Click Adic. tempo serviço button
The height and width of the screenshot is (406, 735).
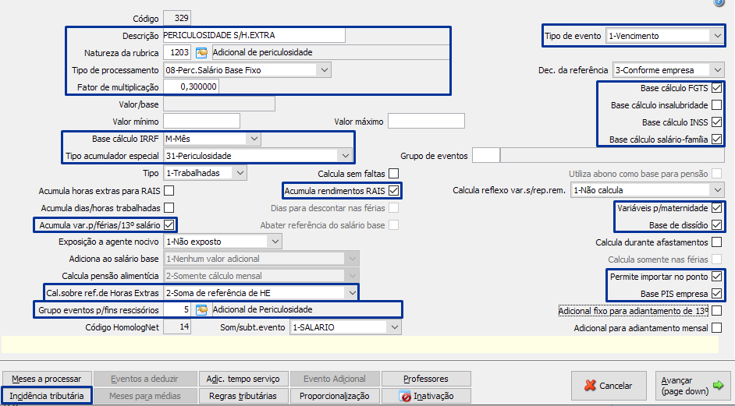(x=243, y=379)
